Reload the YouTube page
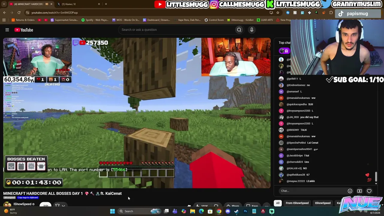 [x=19, y=13]
